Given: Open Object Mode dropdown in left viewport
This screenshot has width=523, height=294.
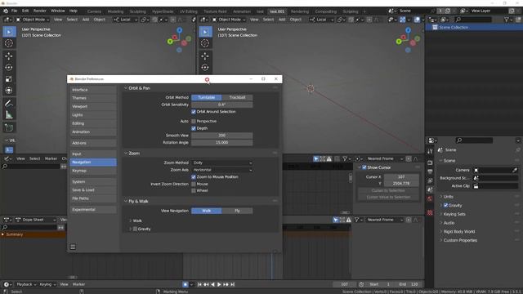Looking at the screenshot, I should 33,20.
